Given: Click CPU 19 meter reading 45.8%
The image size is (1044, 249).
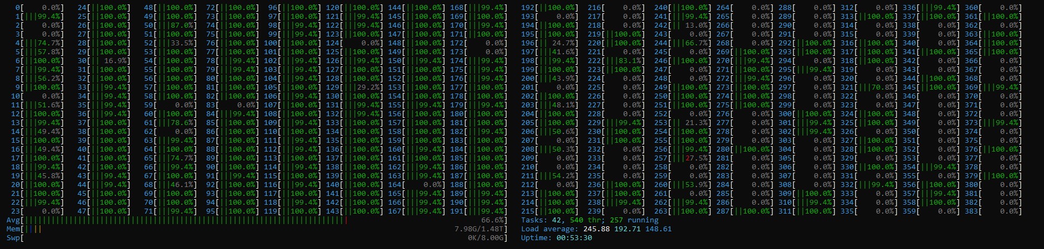Looking at the screenshot, I should [x=38, y=176].
